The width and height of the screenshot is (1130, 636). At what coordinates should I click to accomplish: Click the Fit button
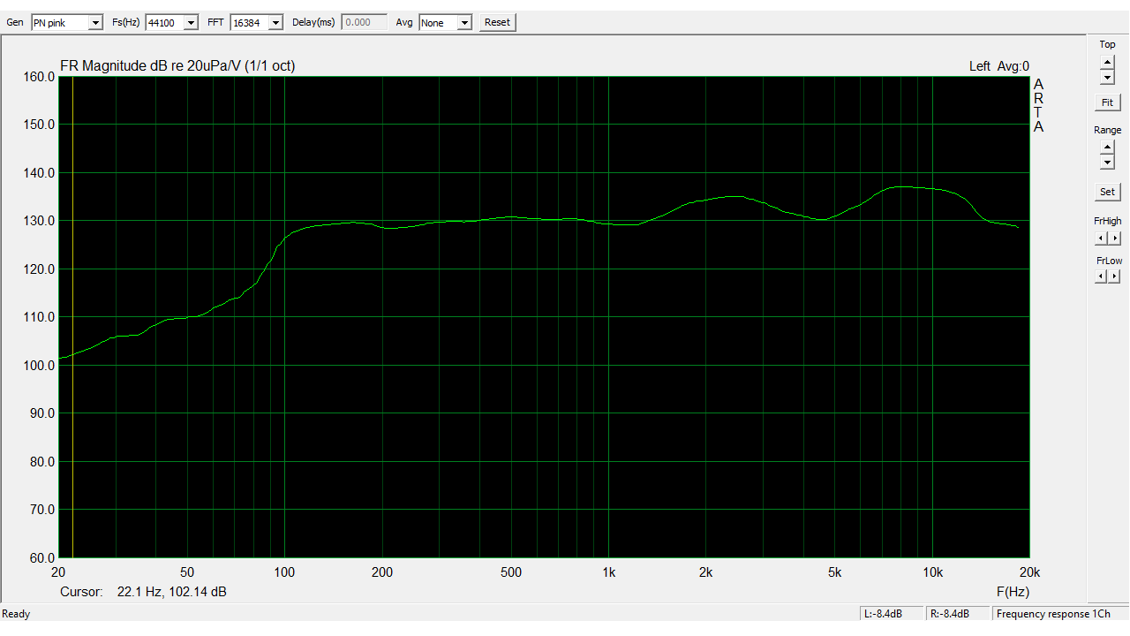coord(1107,102)
